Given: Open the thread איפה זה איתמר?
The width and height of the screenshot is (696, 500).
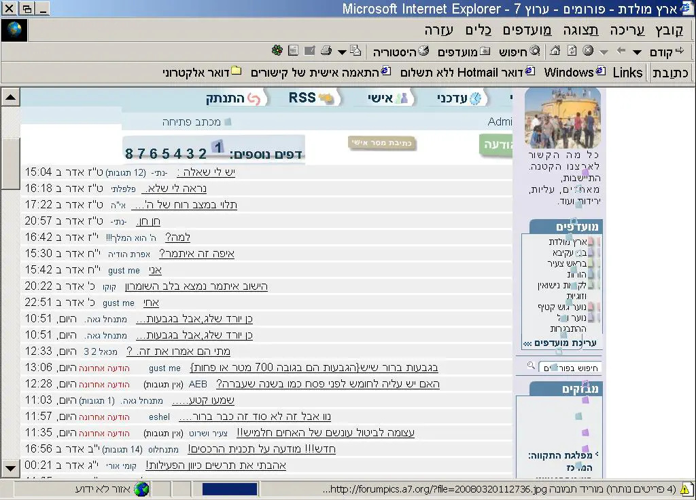Looking at the screenshot, I should point(196,254).
